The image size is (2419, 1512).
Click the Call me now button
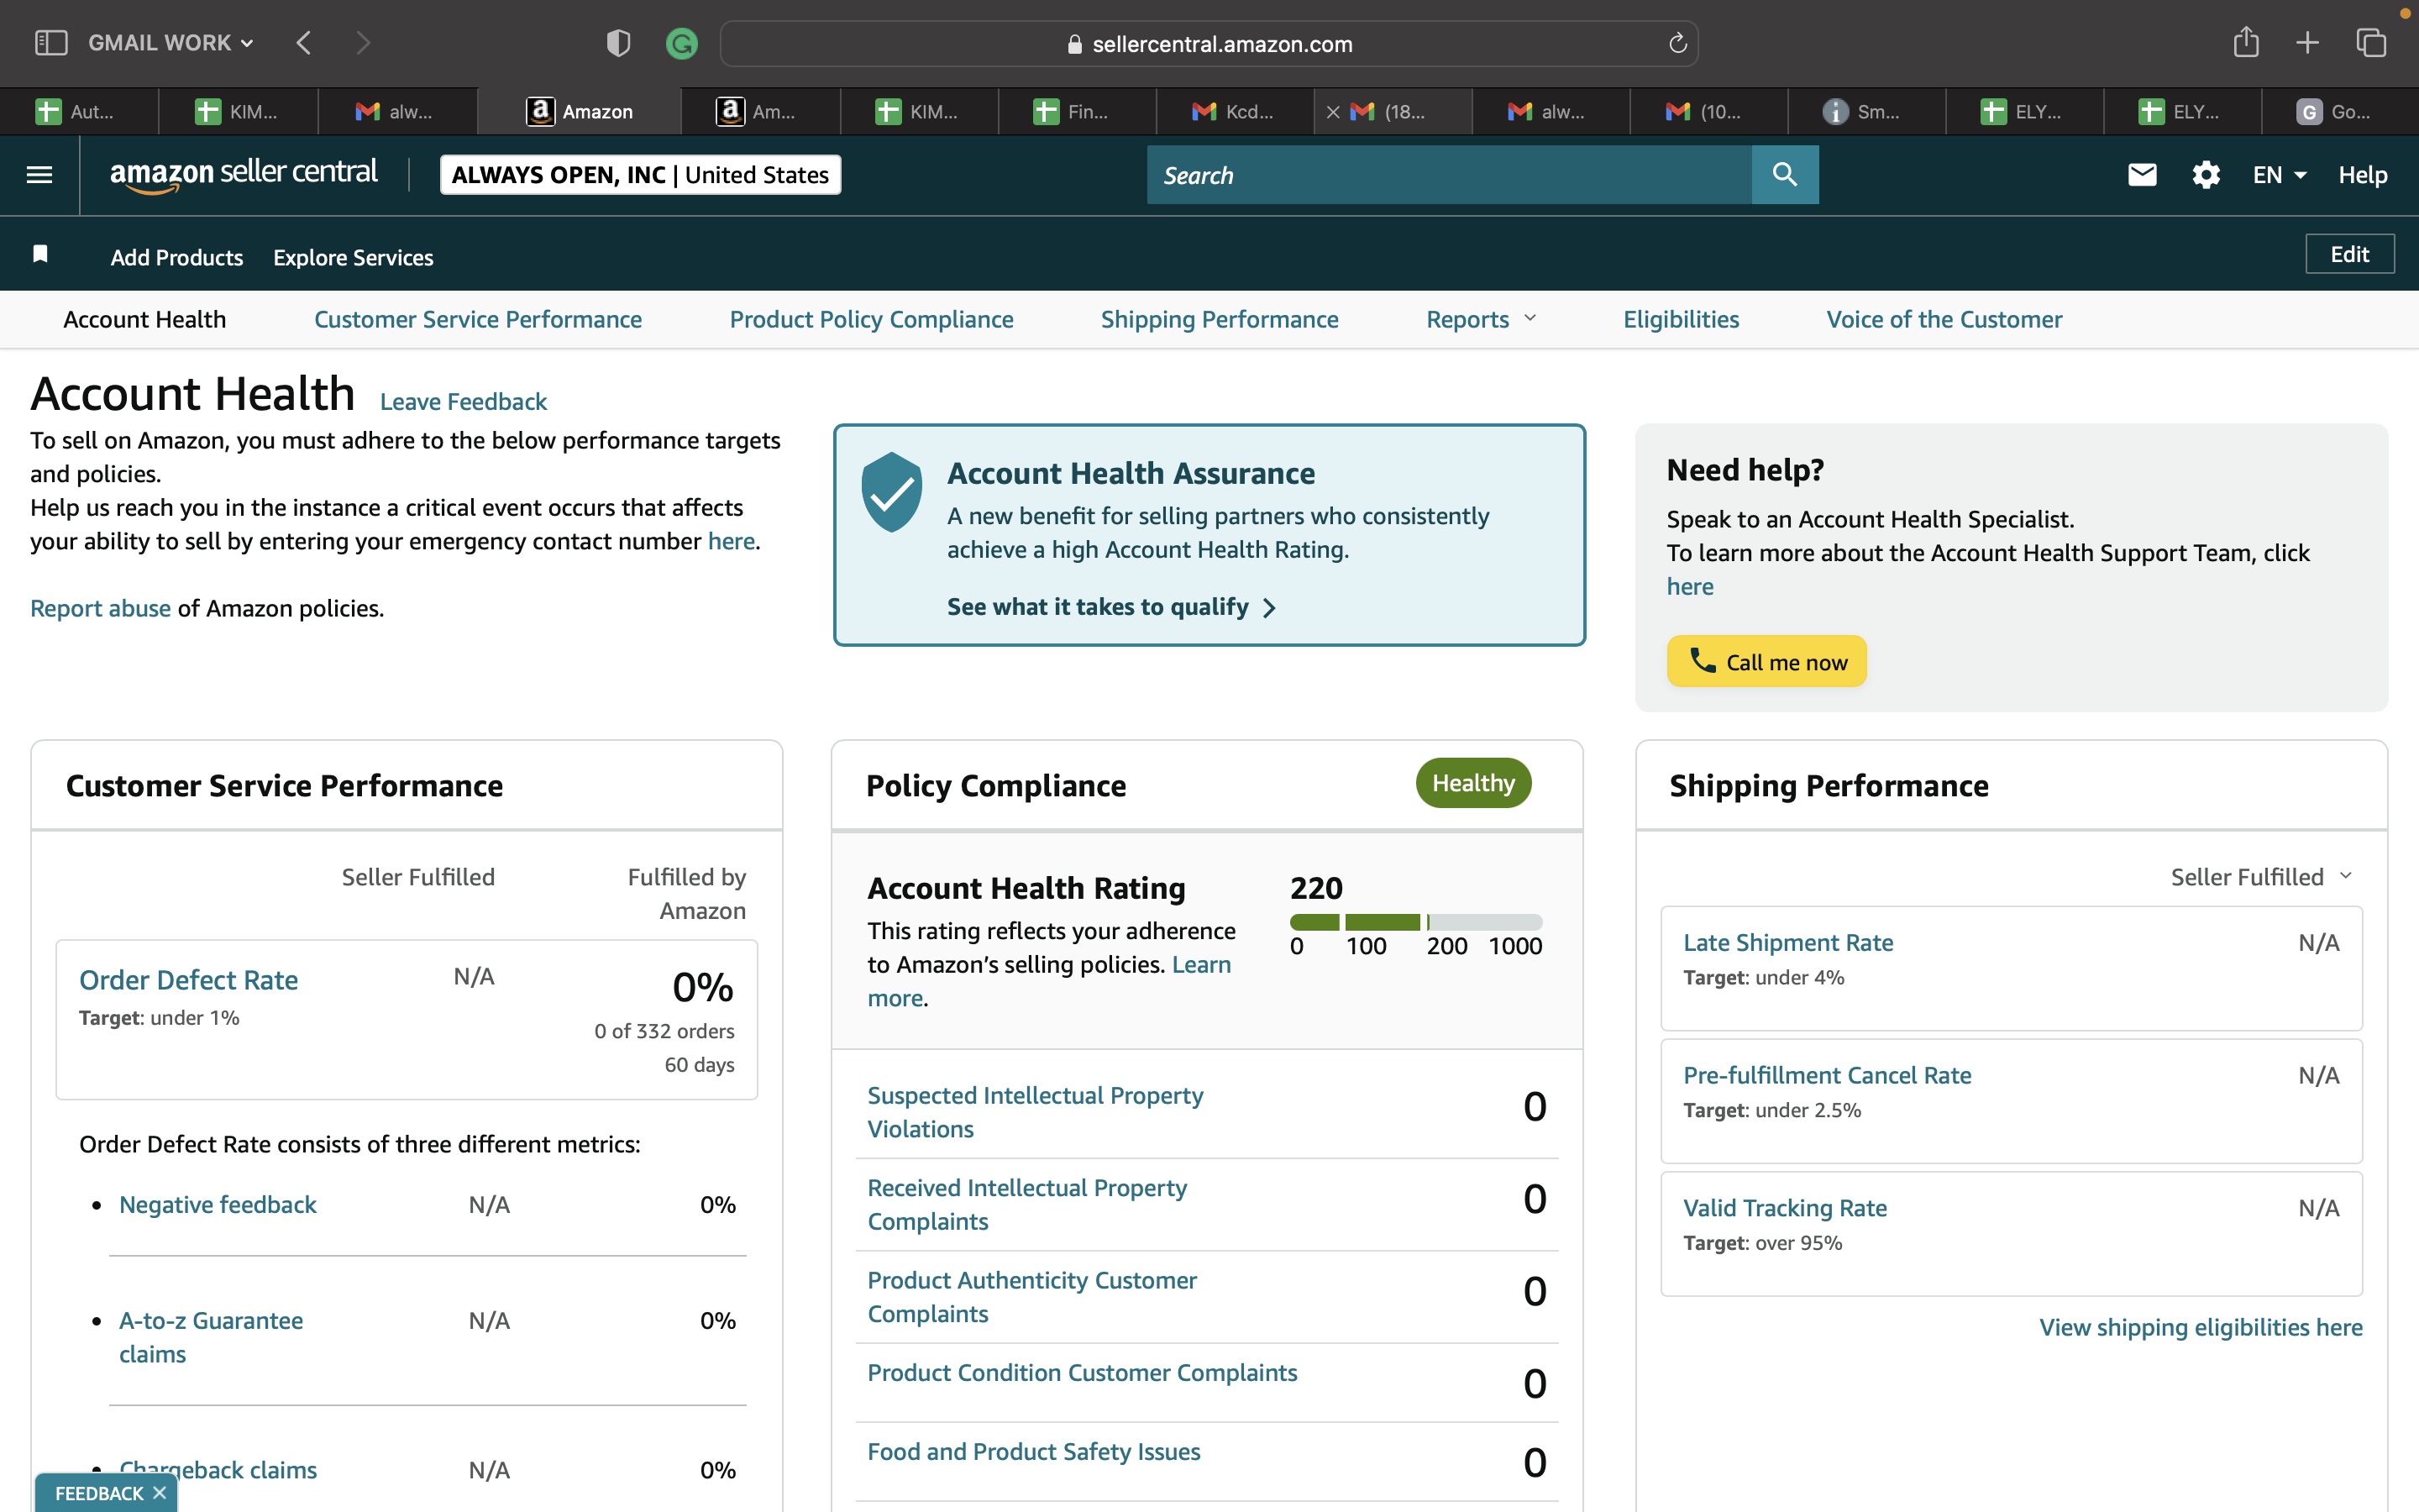click(x=1766, y=662)
